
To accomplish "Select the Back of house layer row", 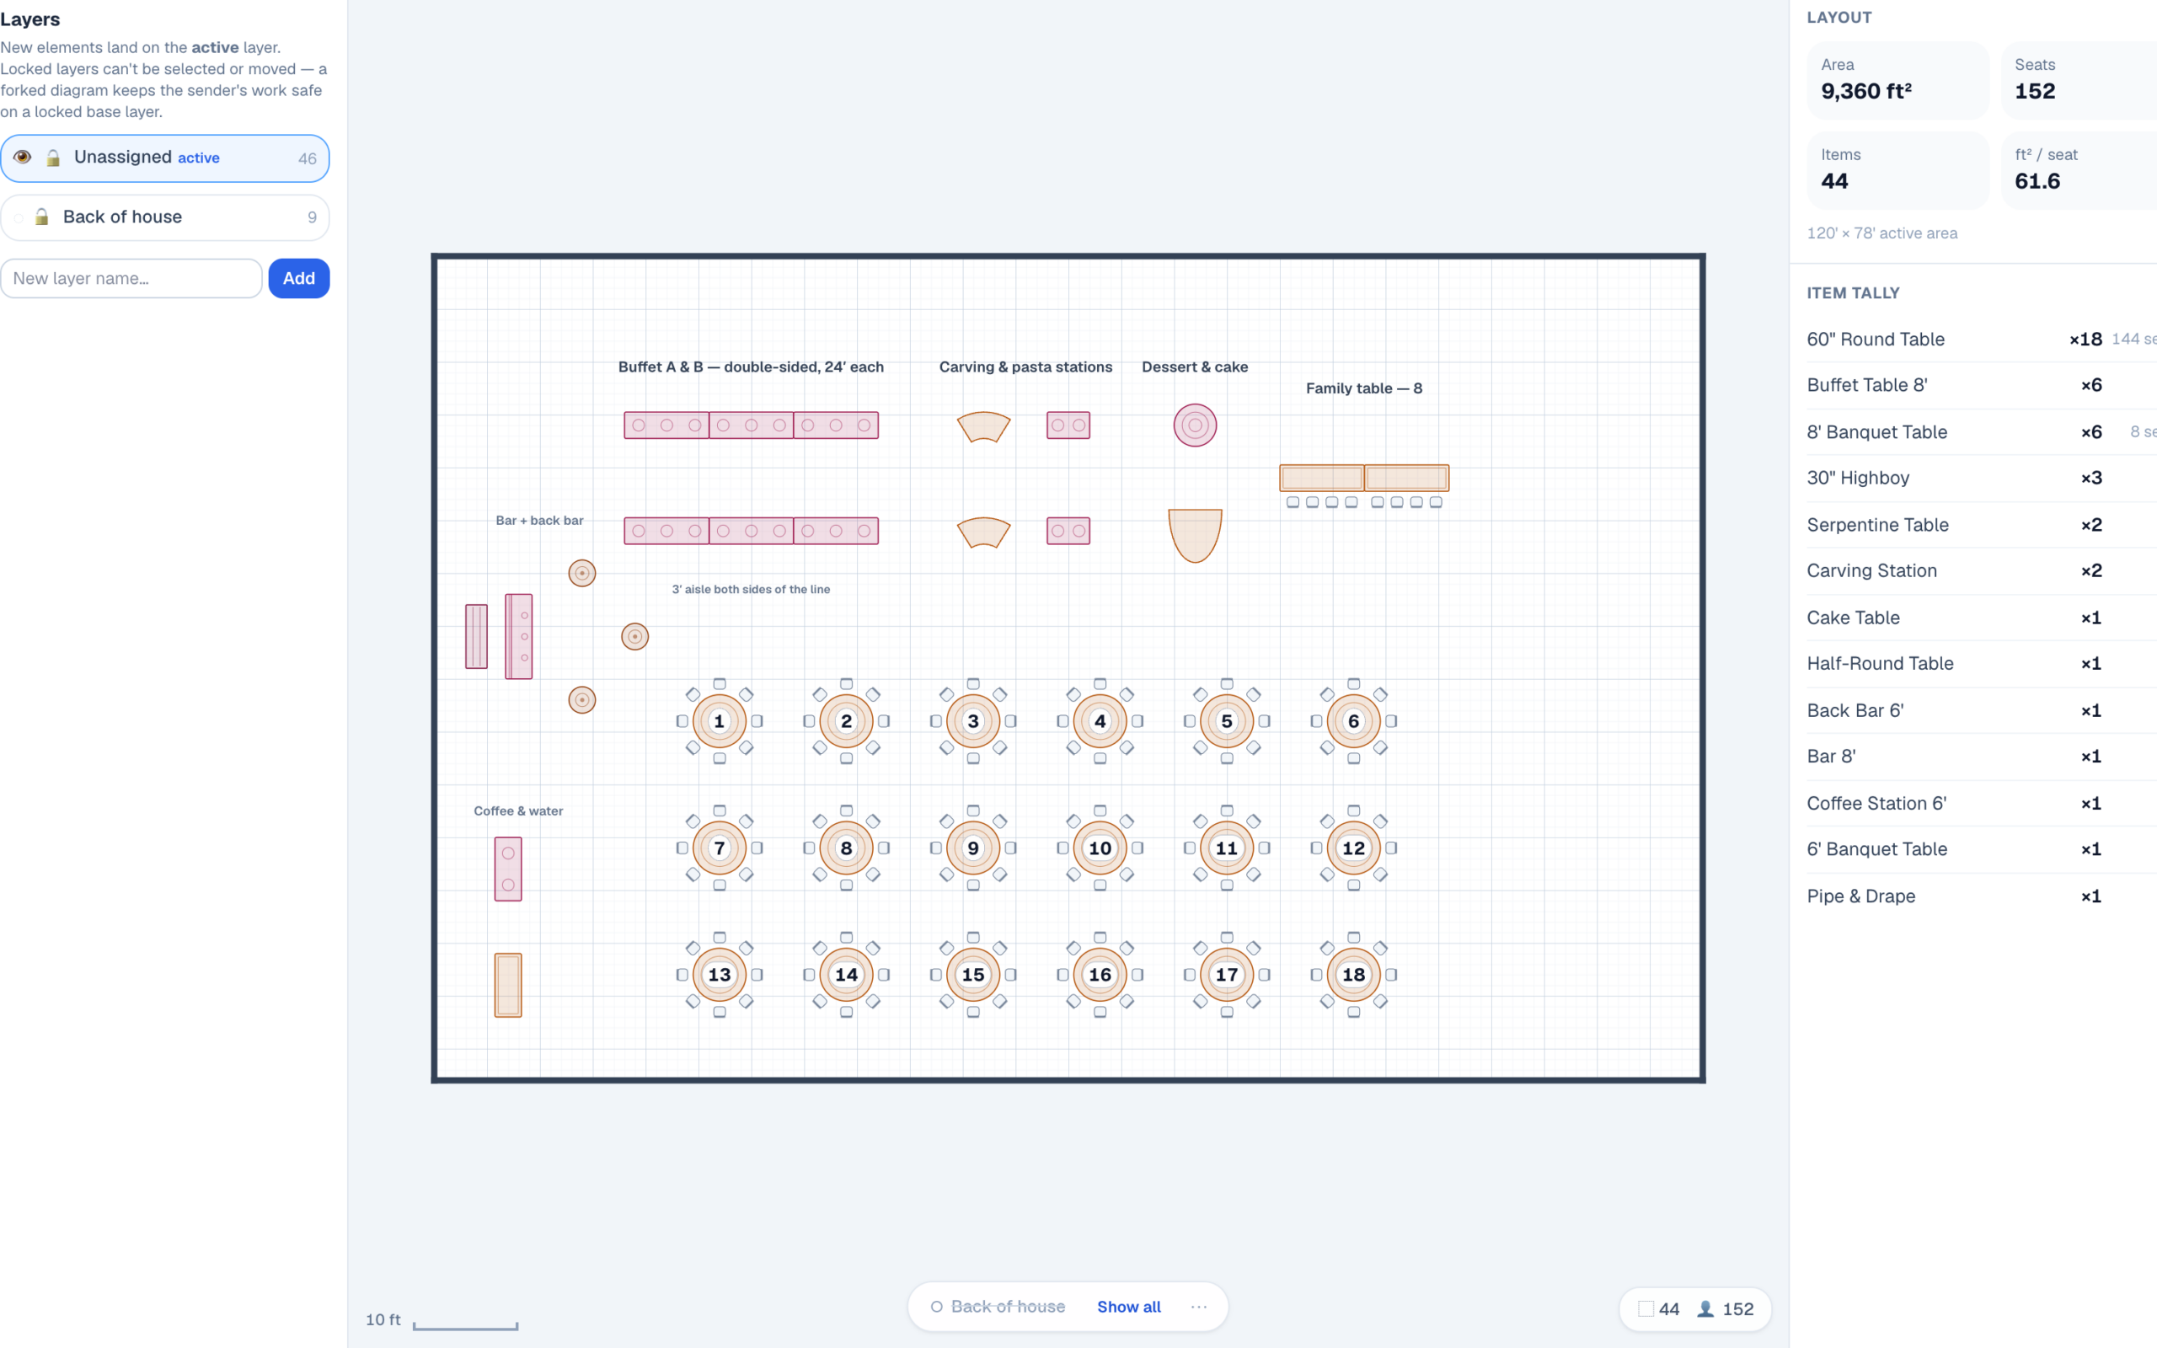I will point(165,217).
